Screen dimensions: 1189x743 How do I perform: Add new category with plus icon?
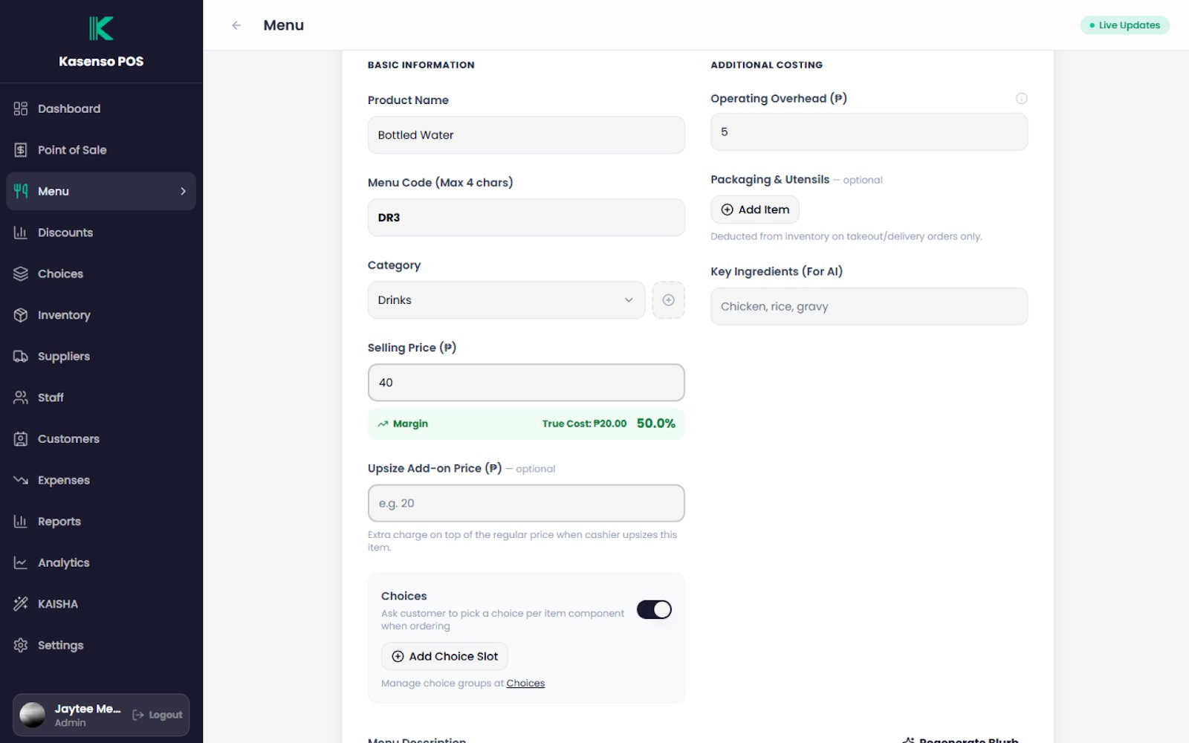[668, 300]
